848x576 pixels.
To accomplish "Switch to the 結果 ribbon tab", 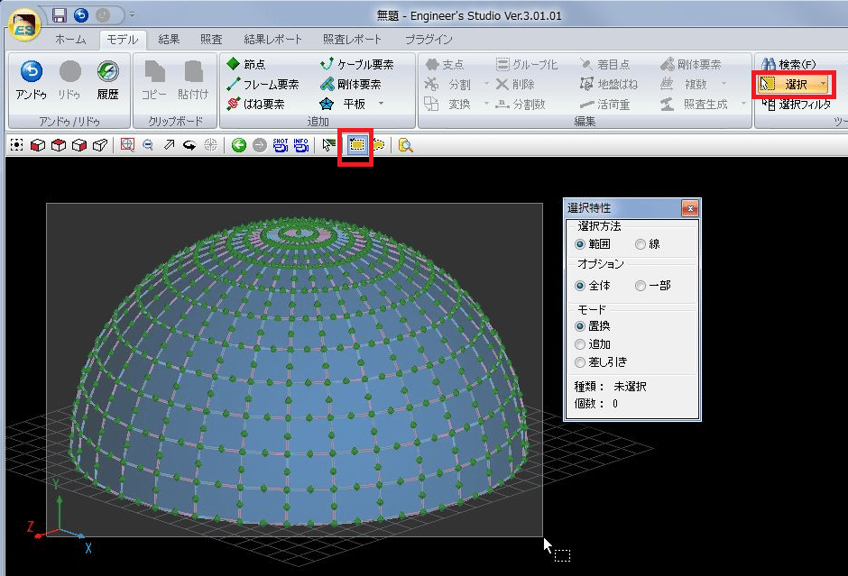I will [169, 40].
